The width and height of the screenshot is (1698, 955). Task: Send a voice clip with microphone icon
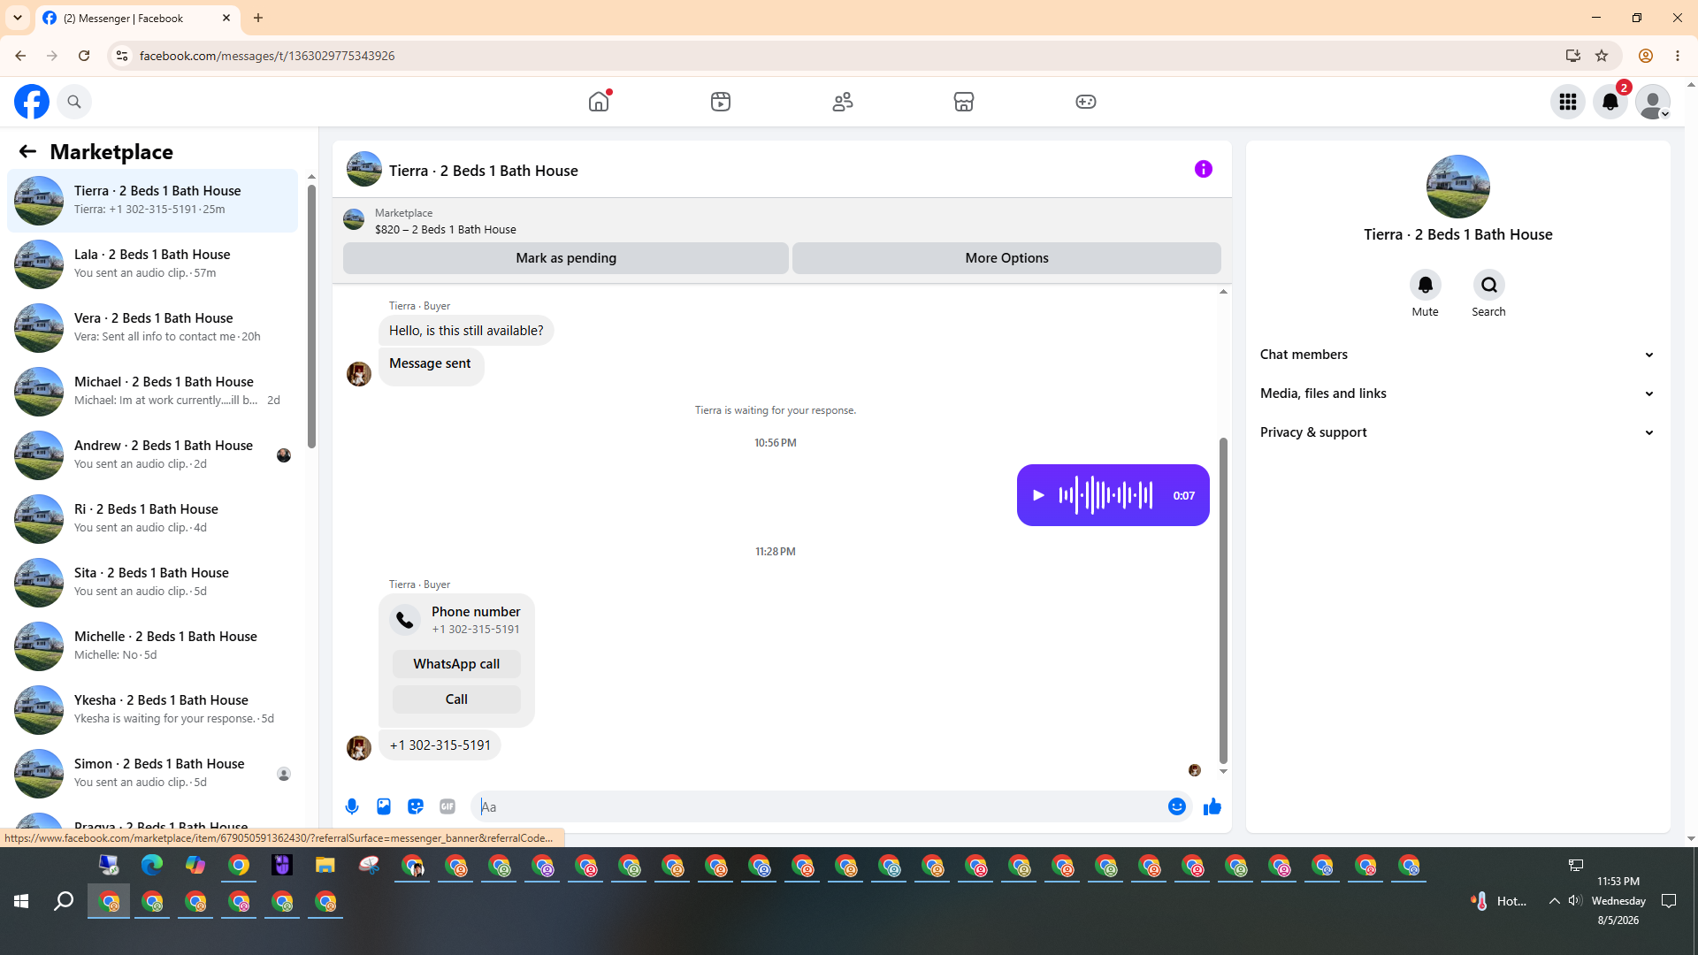point(352,806)
